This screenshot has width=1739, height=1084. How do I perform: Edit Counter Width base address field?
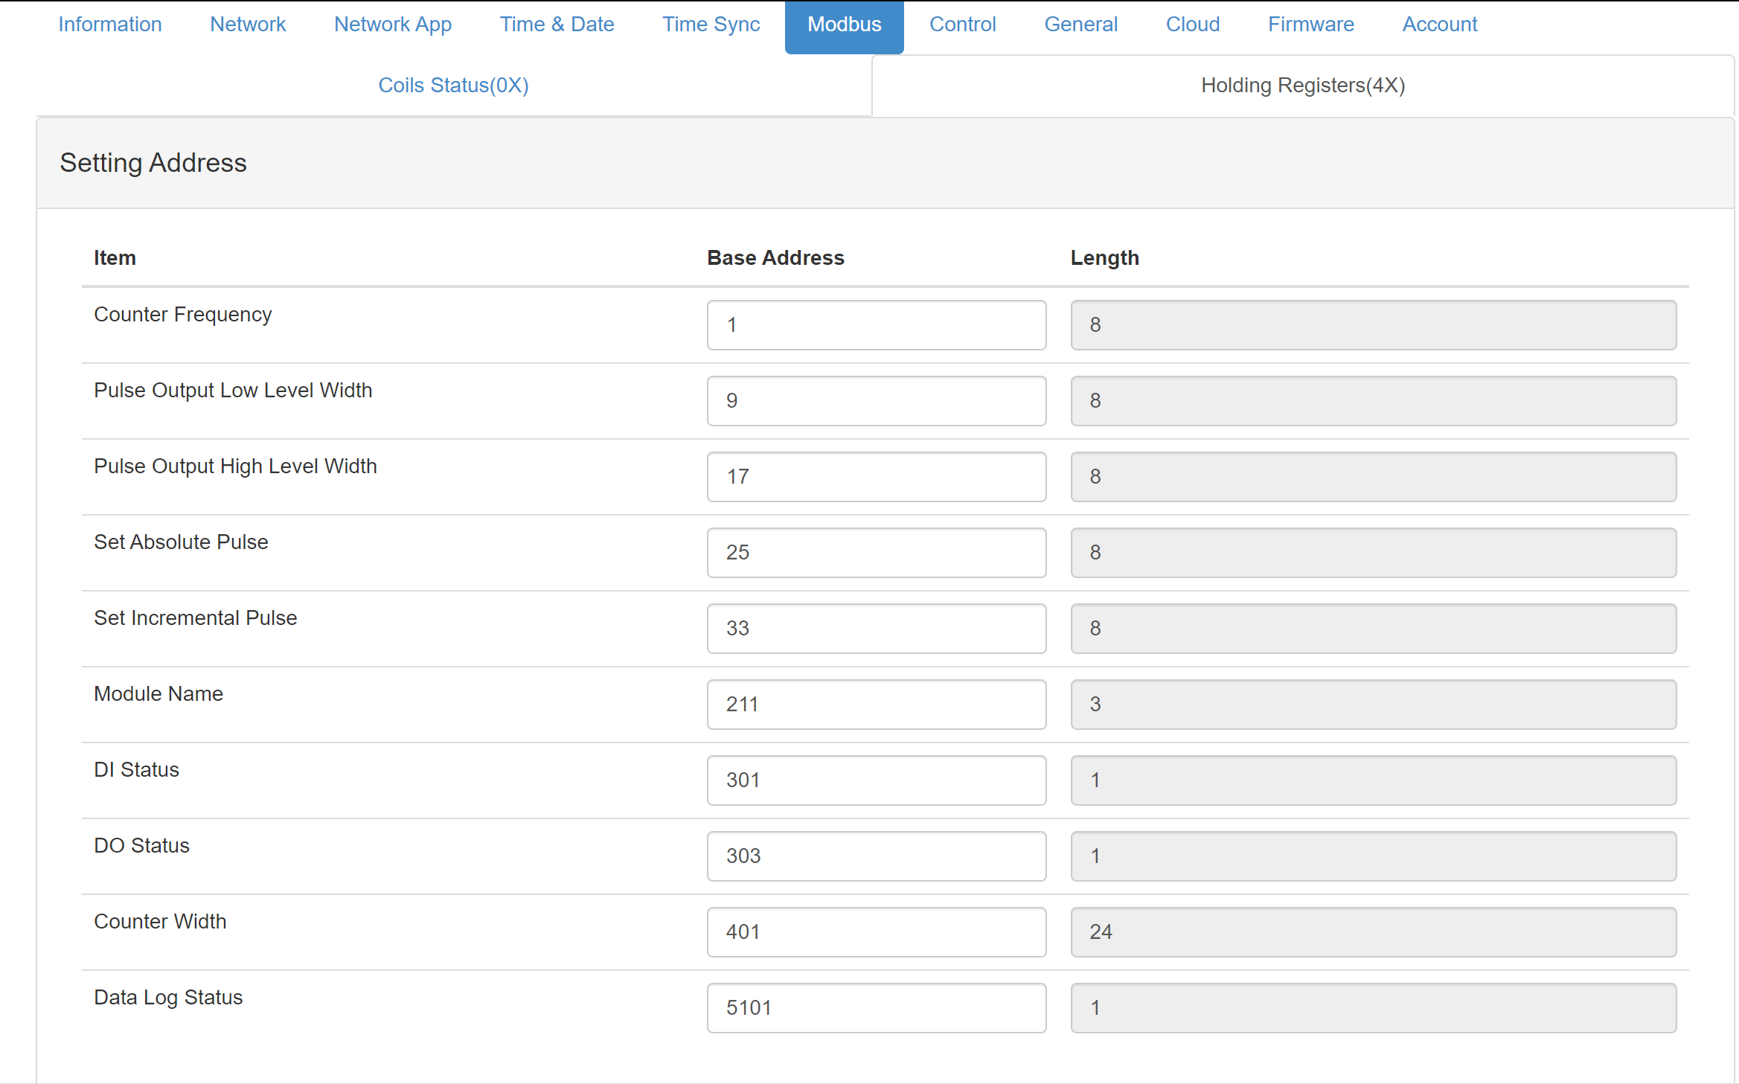point(877,932)
